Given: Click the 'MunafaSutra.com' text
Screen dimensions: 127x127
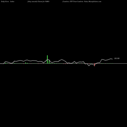Looking at the screenshot, I should tap(95, 2).
